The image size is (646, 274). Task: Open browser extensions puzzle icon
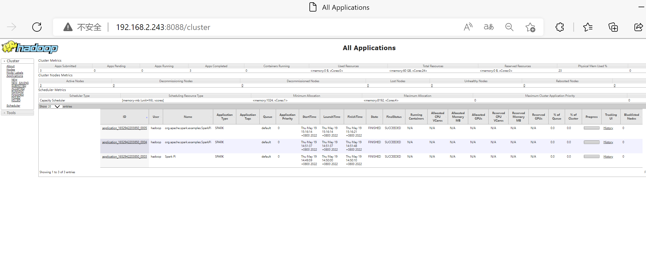click(x=560, y=27)
